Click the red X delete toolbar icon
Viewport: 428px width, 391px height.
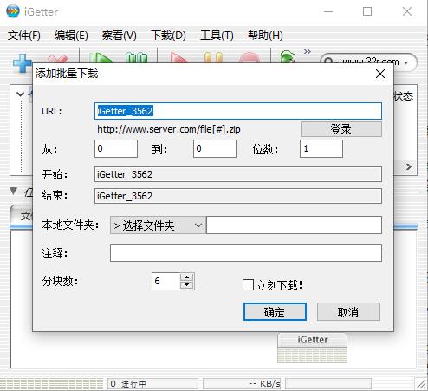pyautogui.click(x=58, y=59)
